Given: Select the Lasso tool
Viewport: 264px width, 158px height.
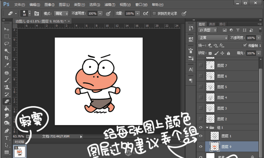Looking at the screenshot, I should [7, 43].
